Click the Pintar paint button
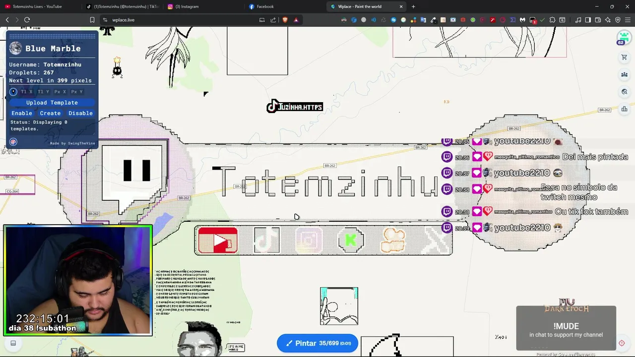 click(317, 343)
